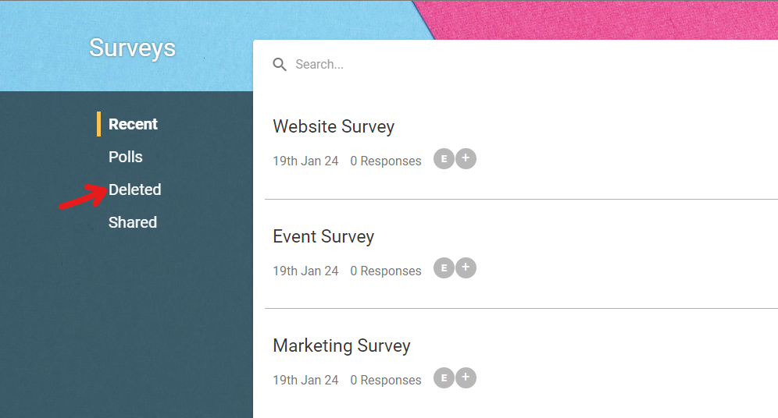Viewport: 778px width, 418px height.
Task: Click 0 Responses under Website Survey
Action: [386, 161]
